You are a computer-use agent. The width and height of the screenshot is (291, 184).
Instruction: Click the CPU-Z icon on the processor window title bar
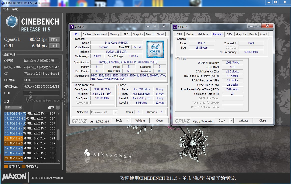[72, 27]
